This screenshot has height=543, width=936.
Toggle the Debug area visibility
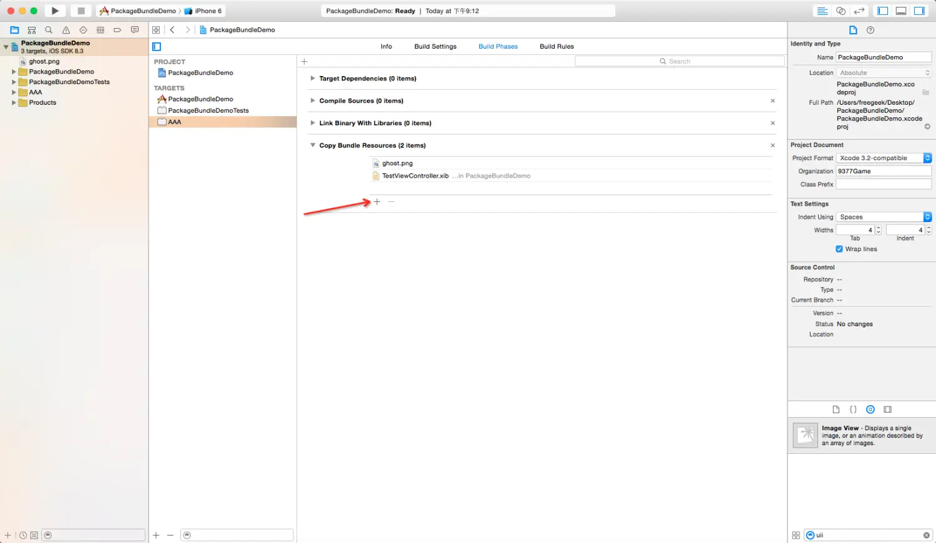[x=901, y=11]
